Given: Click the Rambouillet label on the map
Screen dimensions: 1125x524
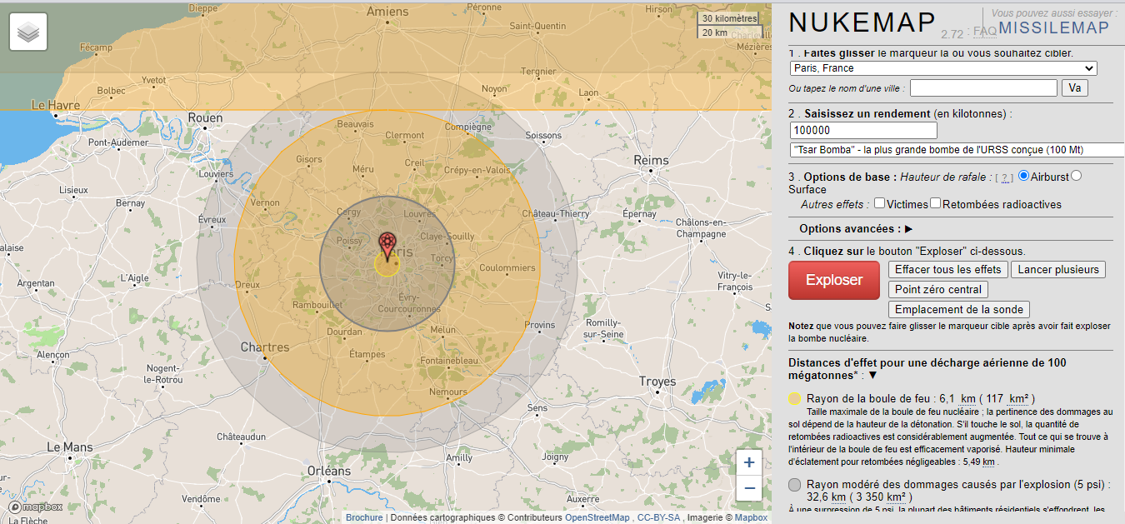Looking at the screenshot, I should [317, 305].
